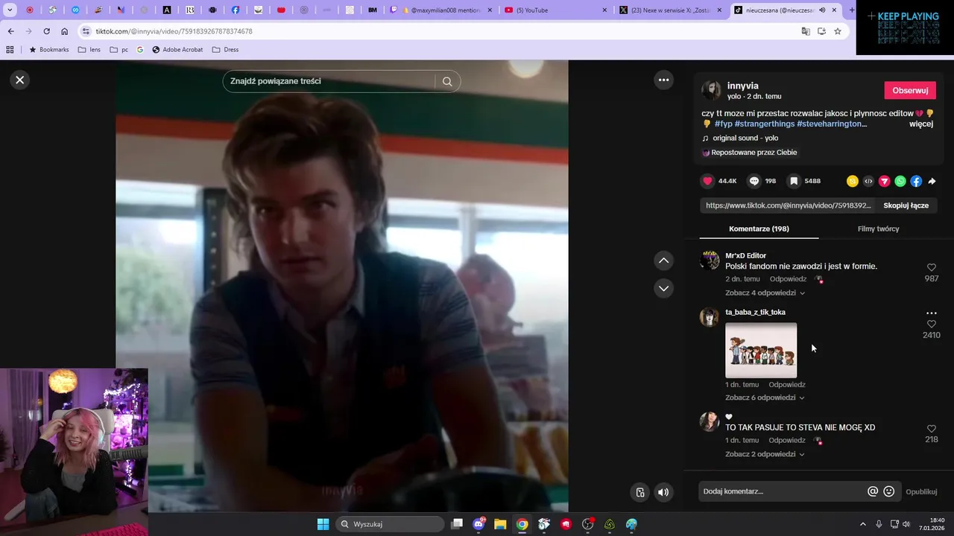The height and width of the screenshot is (536, 954).
Task: Share the video to Facebook
Action: [x=916, y=181]
